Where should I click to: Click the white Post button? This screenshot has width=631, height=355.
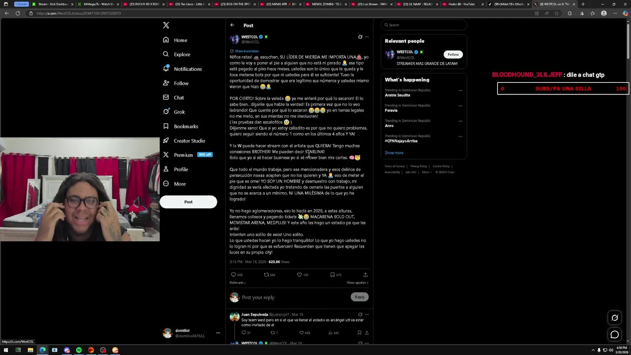pyautogui.click(x=188, y=202)
